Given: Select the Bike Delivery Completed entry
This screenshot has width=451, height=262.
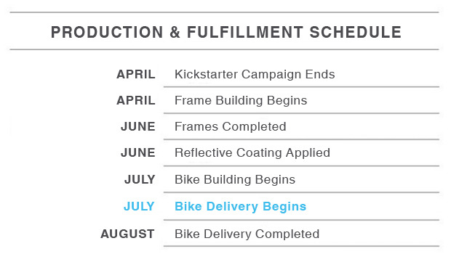Looking at the screenshot, I should point(247,234).
